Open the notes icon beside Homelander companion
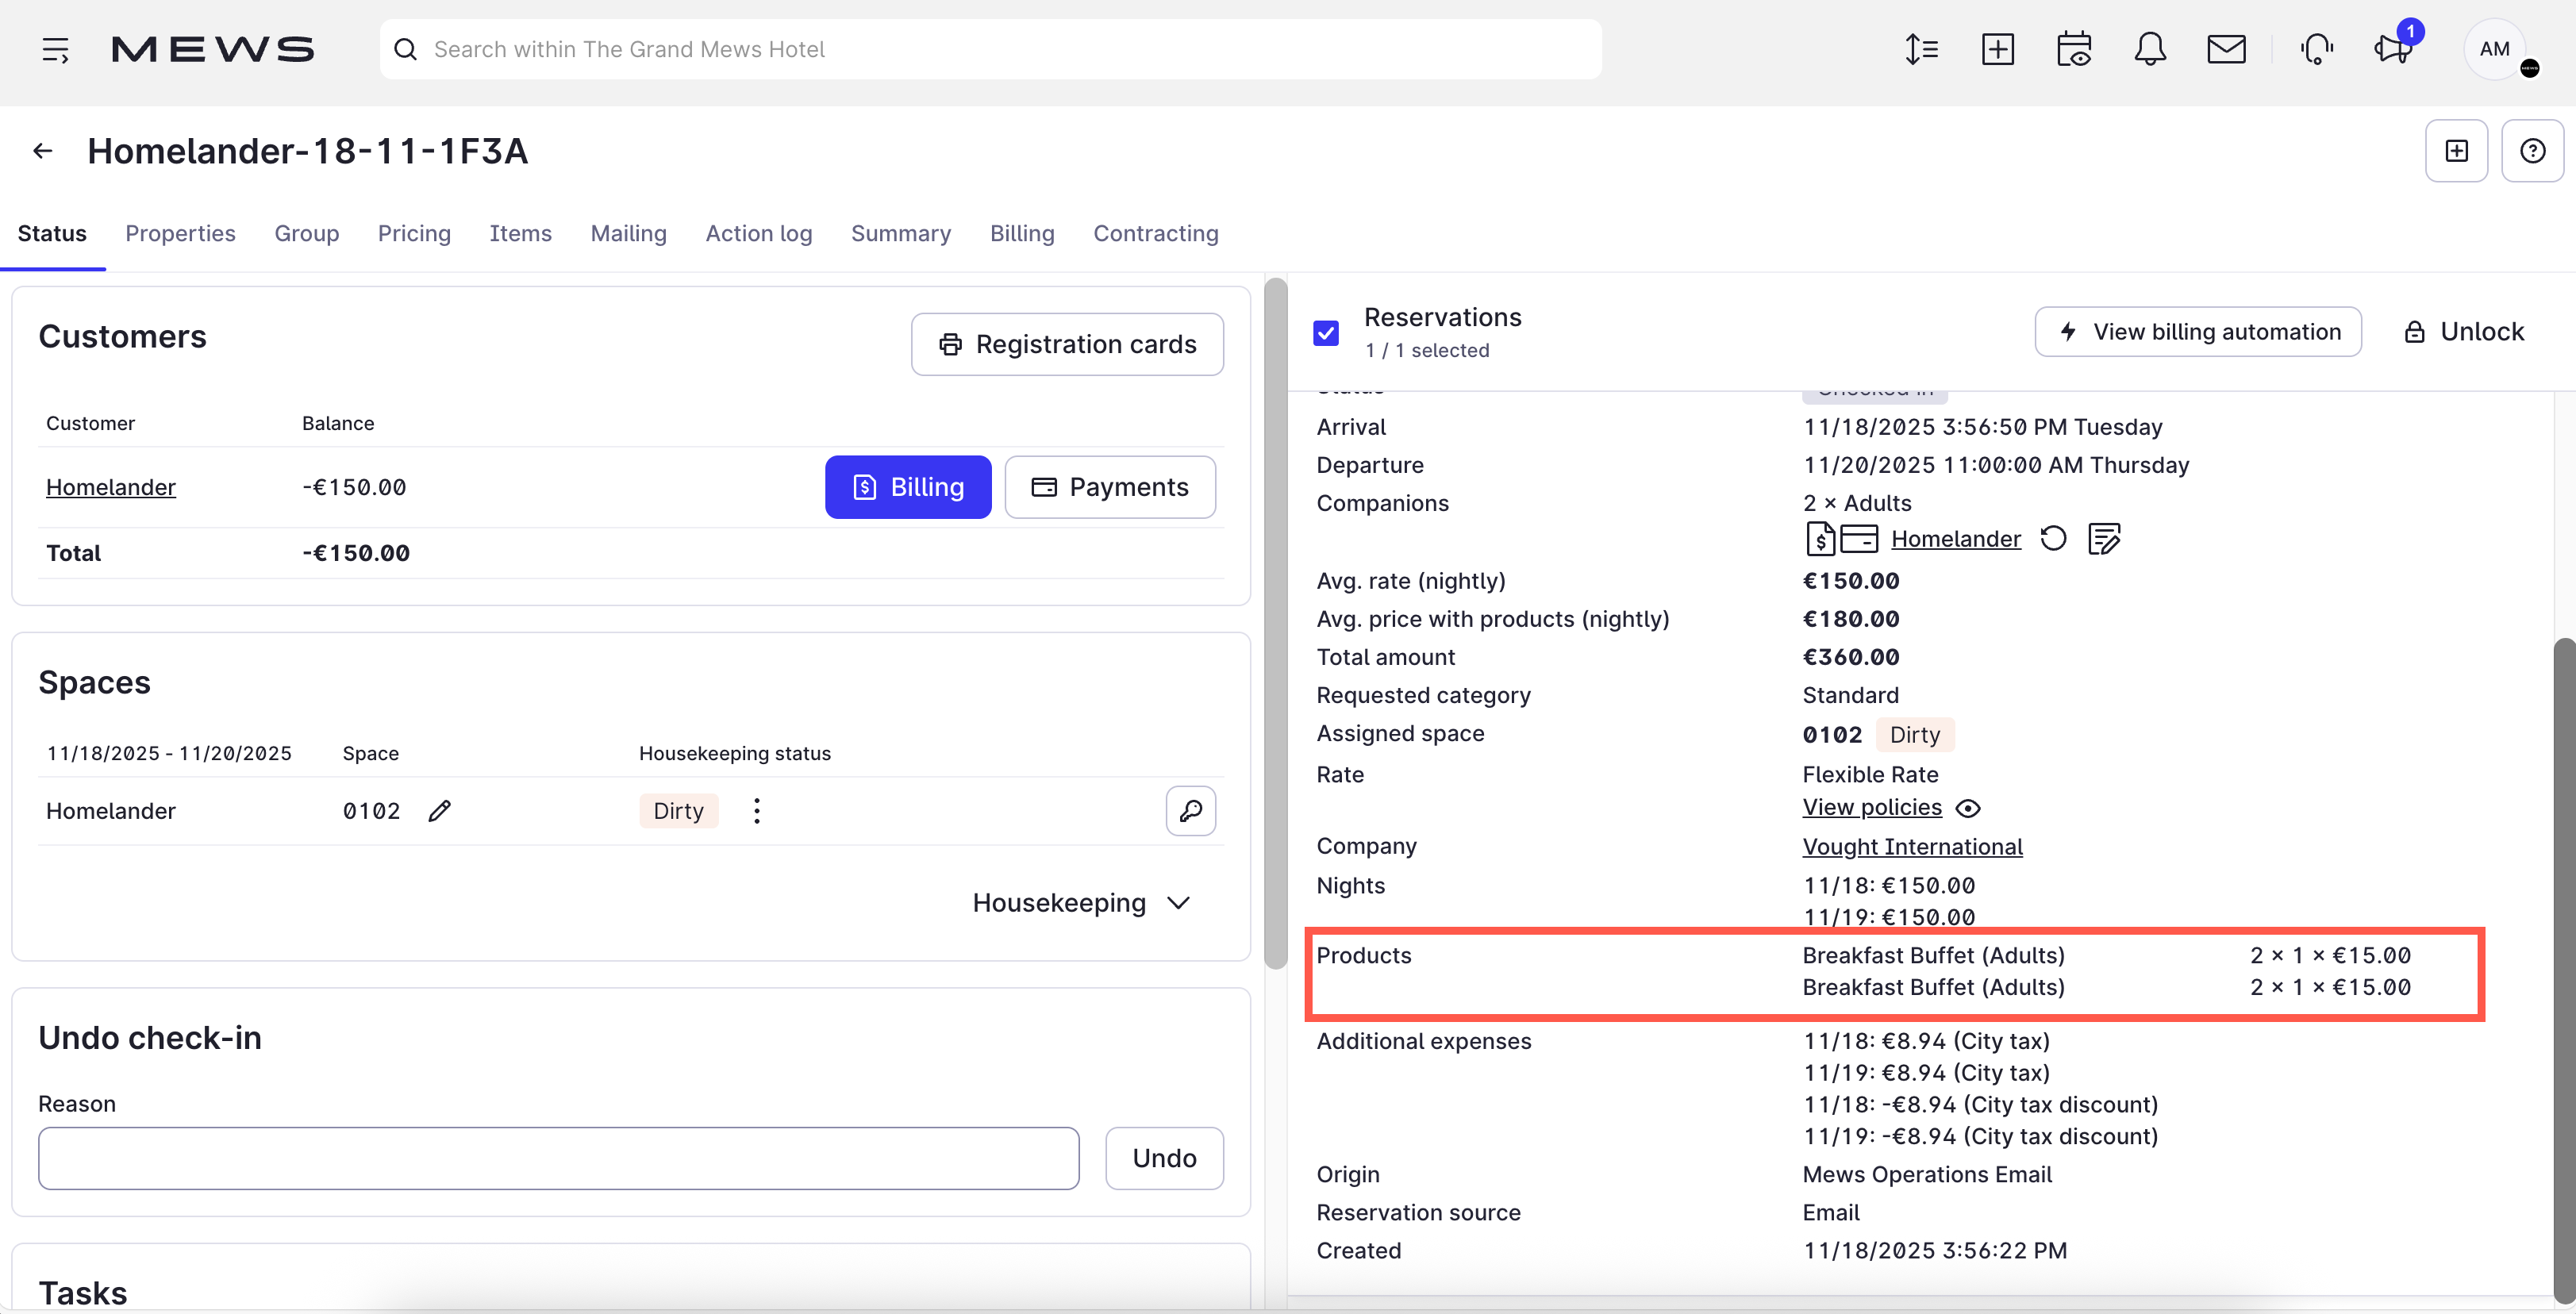The height and width of the screenshot is (1314, 2576). click(2104, 539)
